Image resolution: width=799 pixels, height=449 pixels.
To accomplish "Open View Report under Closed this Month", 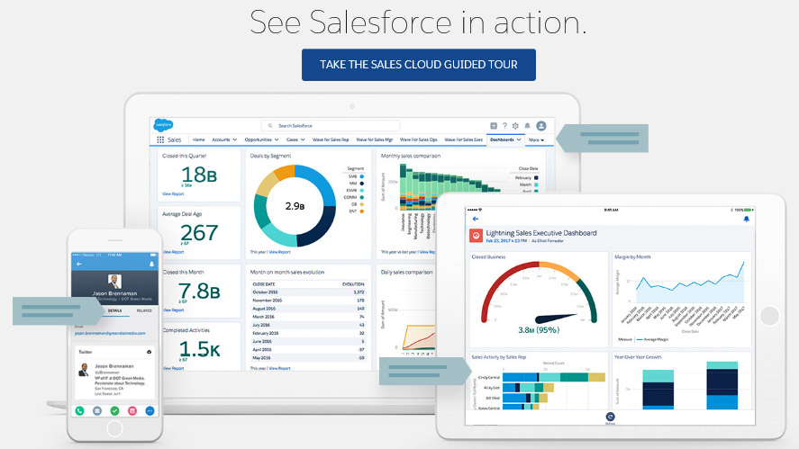I will pyautogui.click(x=173, y=310).
